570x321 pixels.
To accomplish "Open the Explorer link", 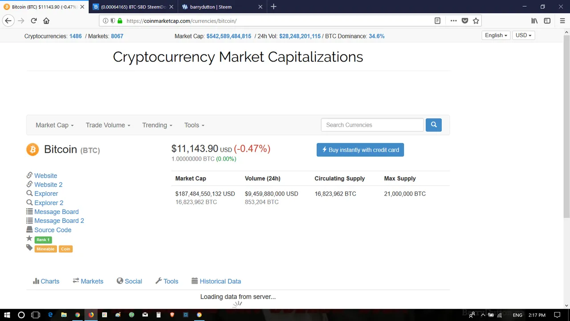I will tap(46, 193).
